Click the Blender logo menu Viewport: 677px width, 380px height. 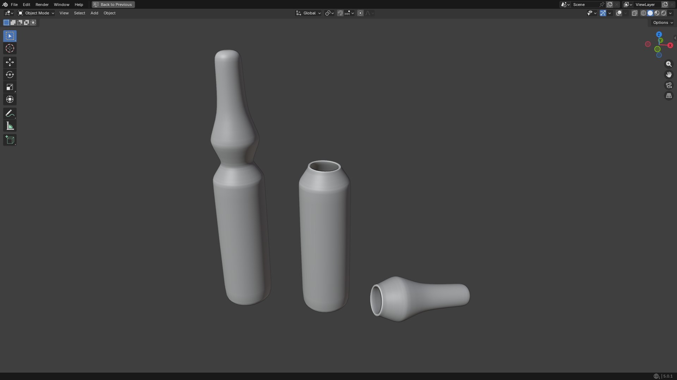click(x=5, y=5)
